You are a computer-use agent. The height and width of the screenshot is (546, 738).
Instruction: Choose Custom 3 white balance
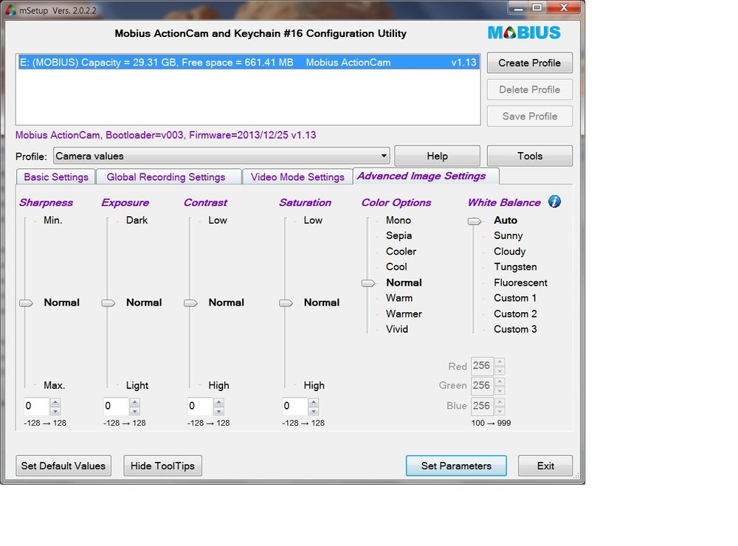515,330
